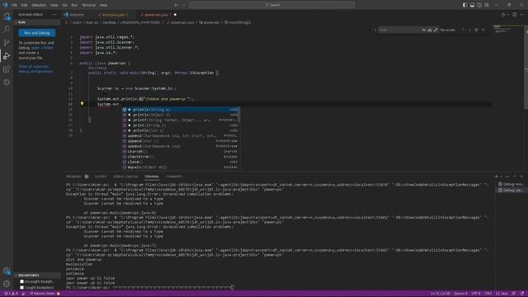Open the Run menu
Screen dimensions: 528x297
tap(74, 5)
